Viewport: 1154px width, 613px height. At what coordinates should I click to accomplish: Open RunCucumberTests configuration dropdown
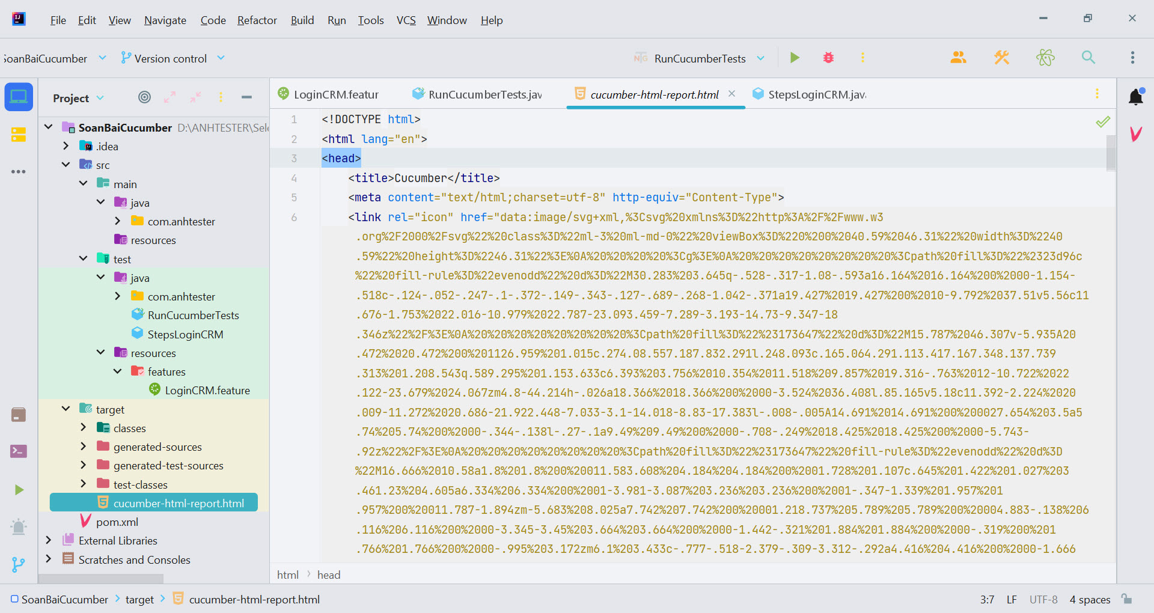coord(700,58)
